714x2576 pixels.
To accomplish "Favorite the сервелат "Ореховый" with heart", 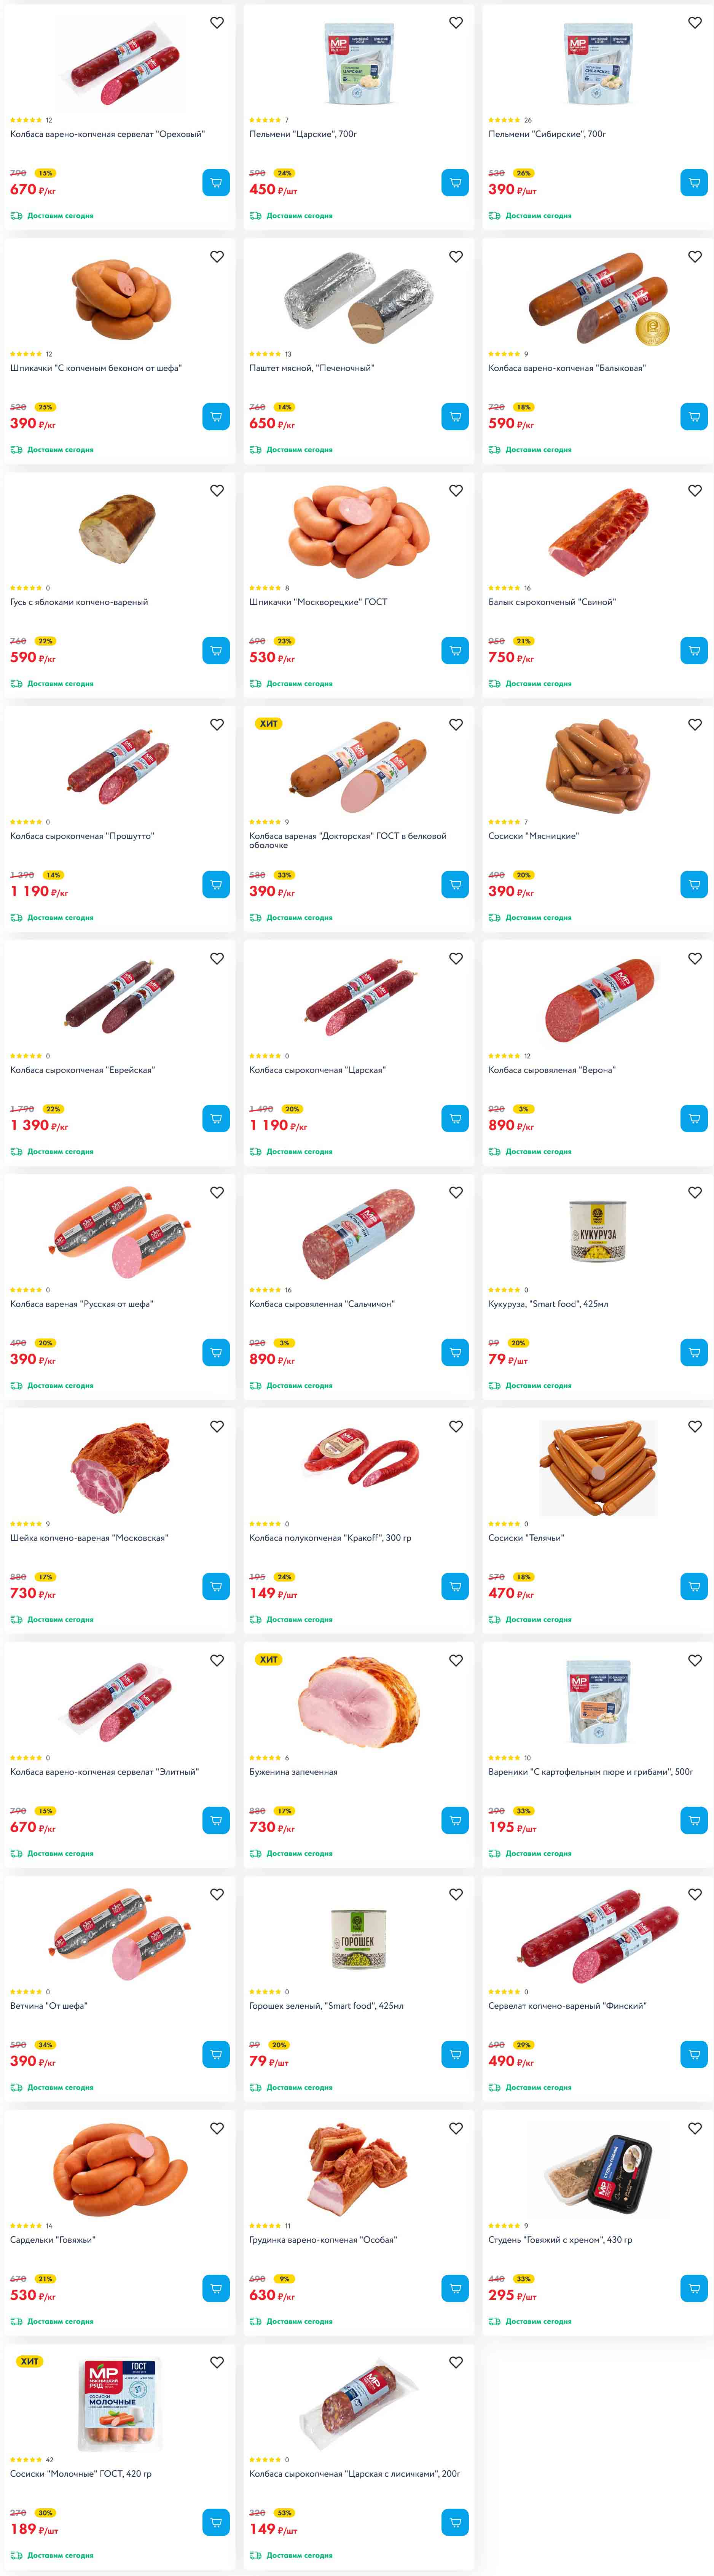I will point(217,23).
